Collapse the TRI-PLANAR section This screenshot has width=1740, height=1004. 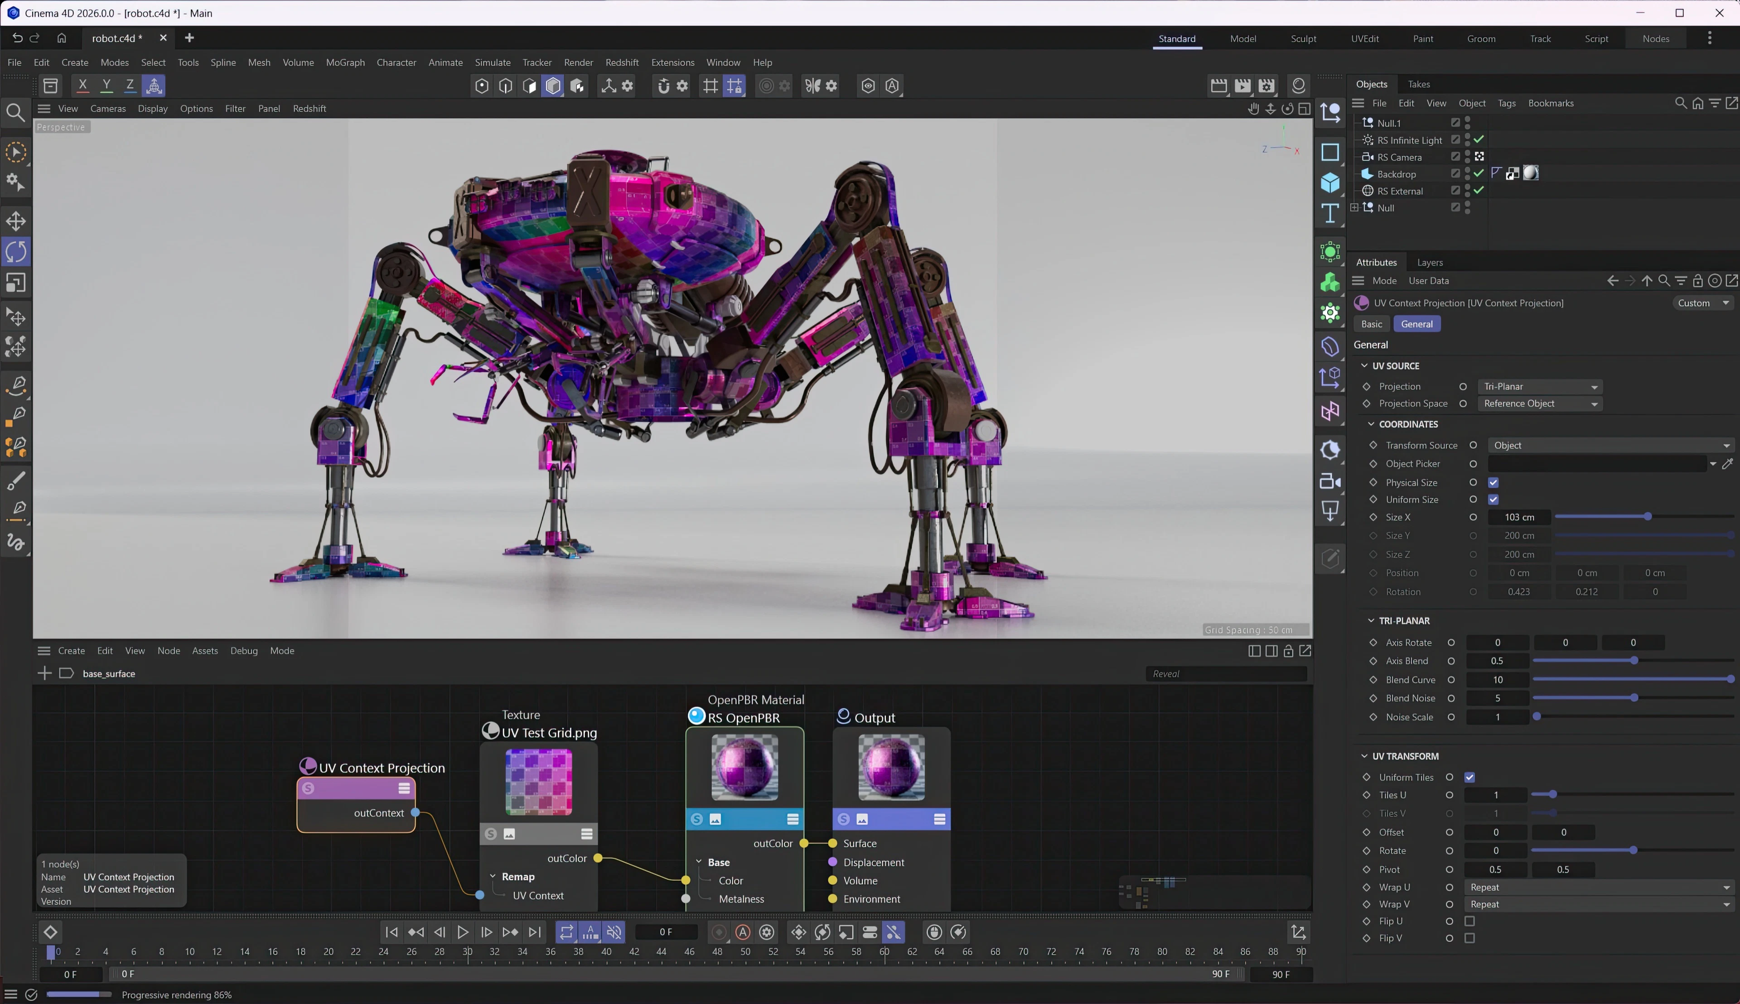tap(1371, 620)
